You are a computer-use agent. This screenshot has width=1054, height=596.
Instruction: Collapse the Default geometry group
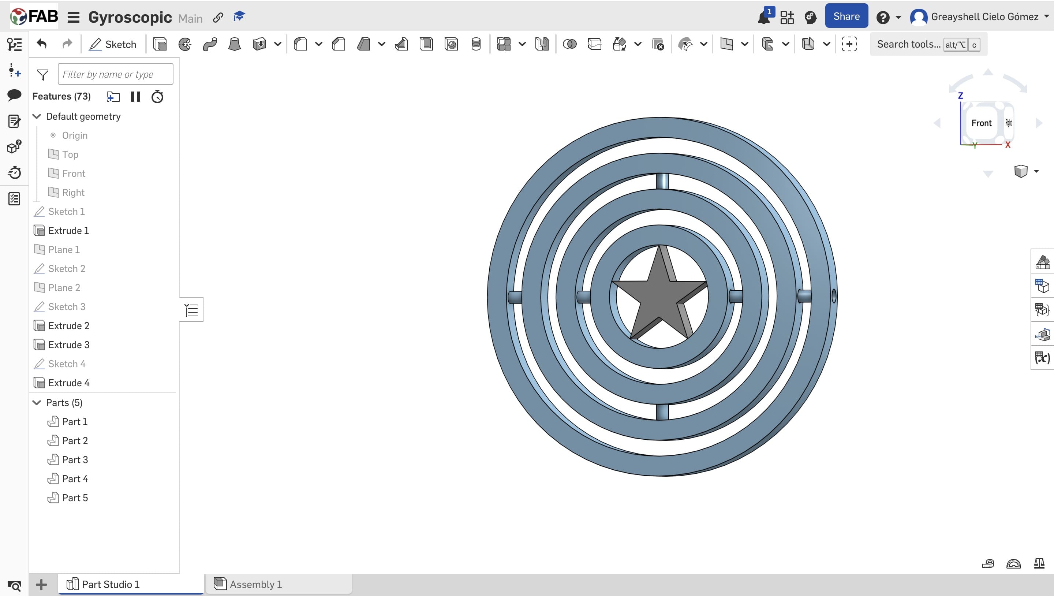tap(37, 117)
